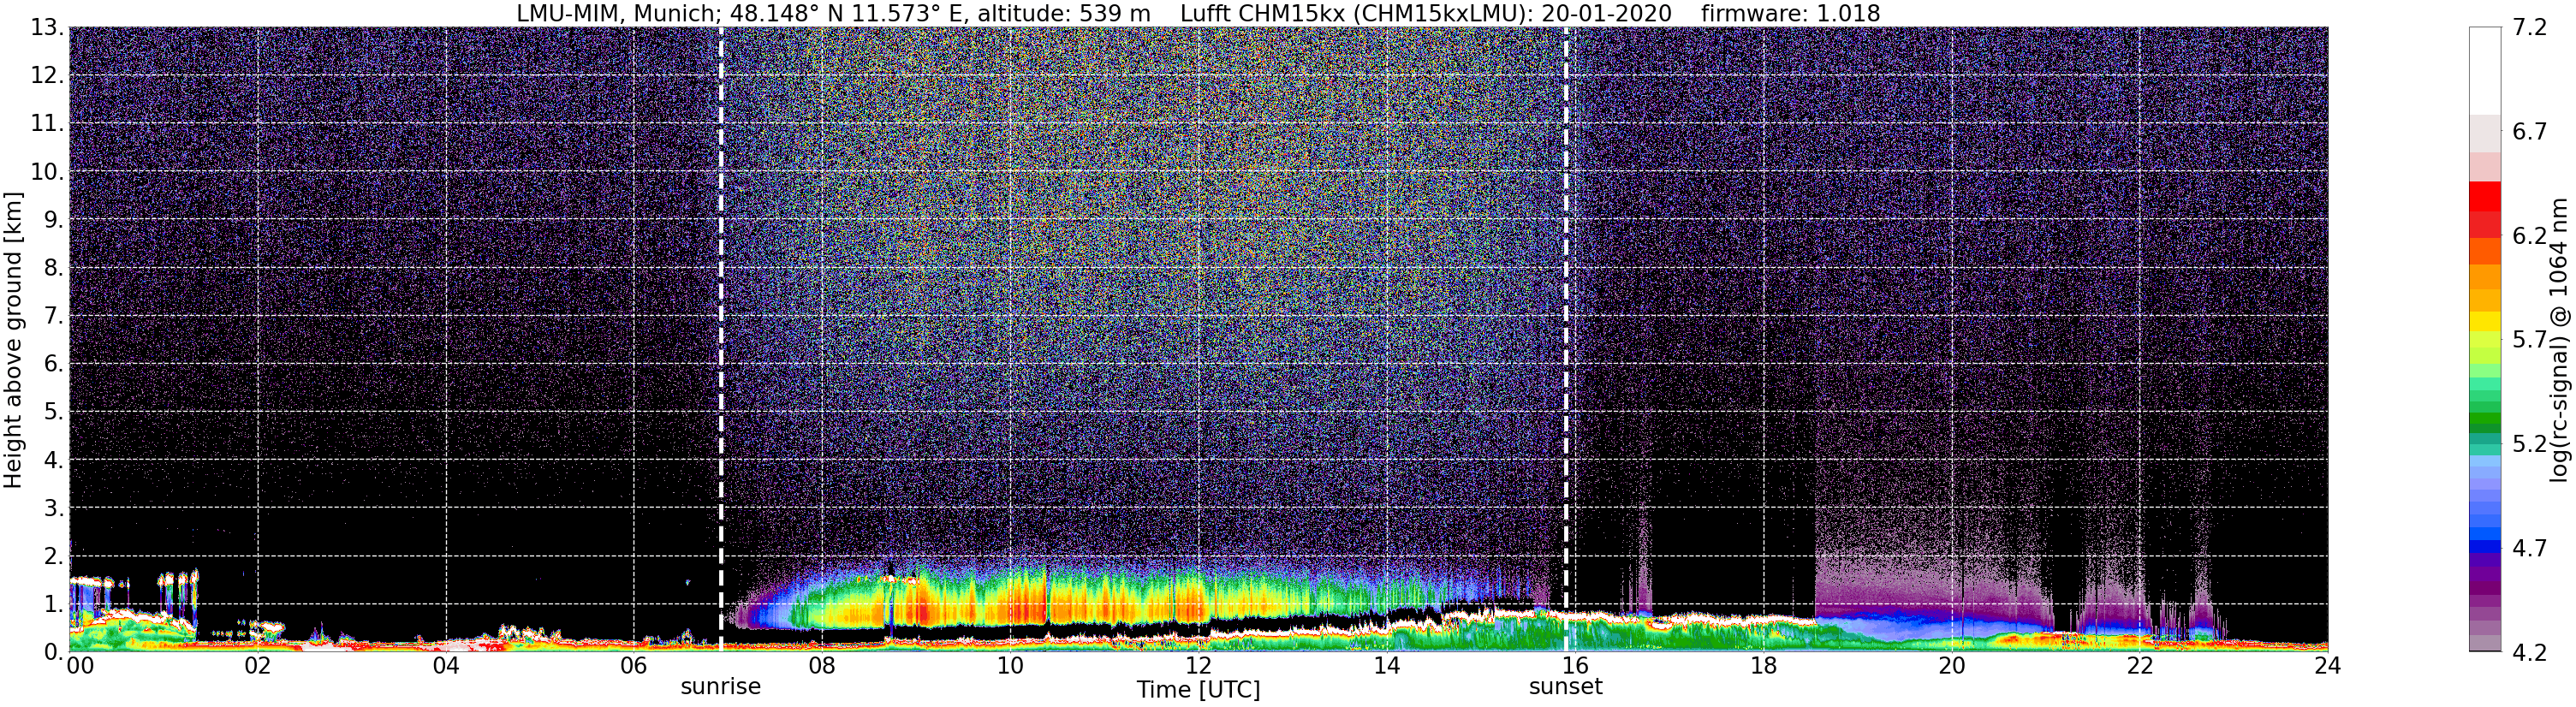This screenshot has height=707, width=2576.
Task: Click the height axis tick label '2.'
Action: [54, 556]
